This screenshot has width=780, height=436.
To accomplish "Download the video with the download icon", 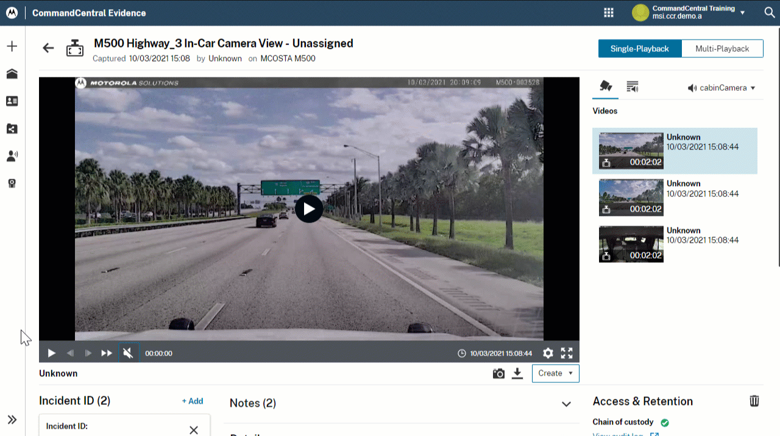I will pos(517,374).
